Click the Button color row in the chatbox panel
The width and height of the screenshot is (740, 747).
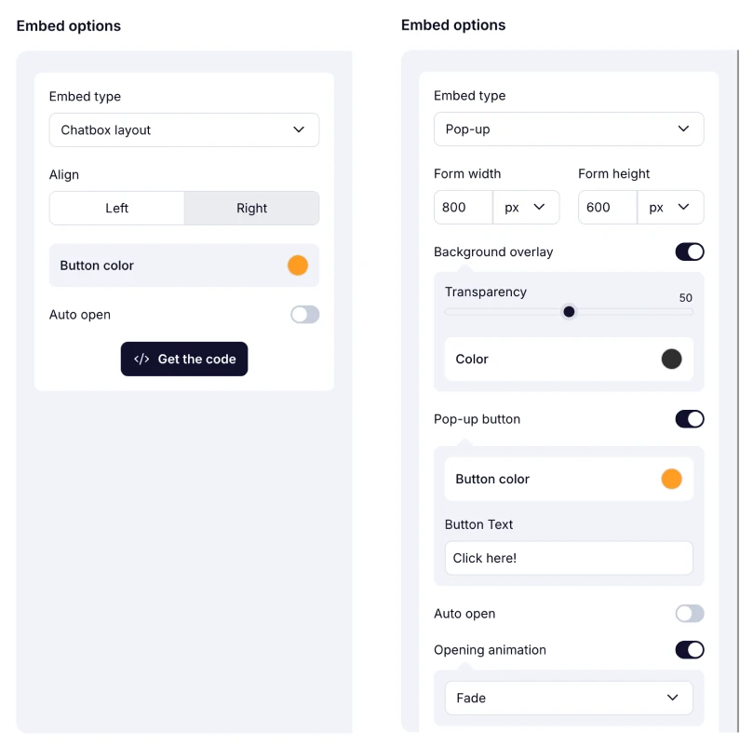tap(184, 265)
